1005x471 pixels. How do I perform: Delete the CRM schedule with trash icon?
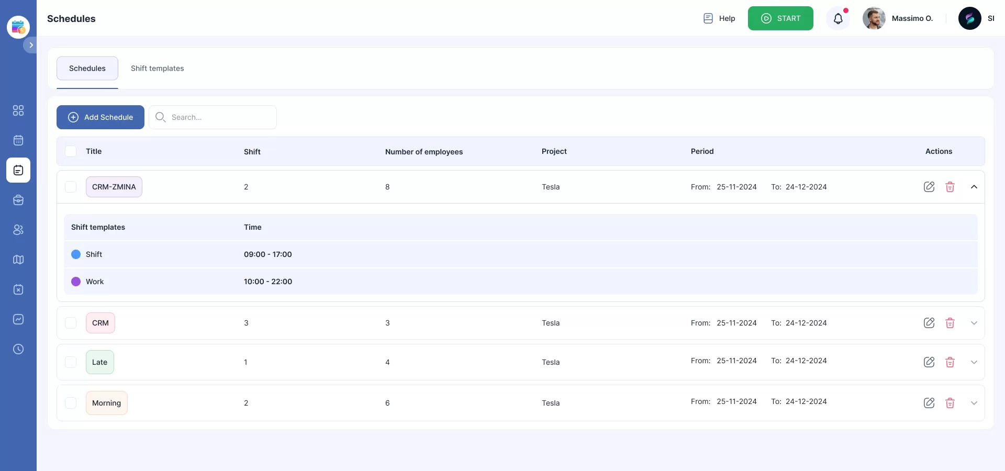point(950,323)
